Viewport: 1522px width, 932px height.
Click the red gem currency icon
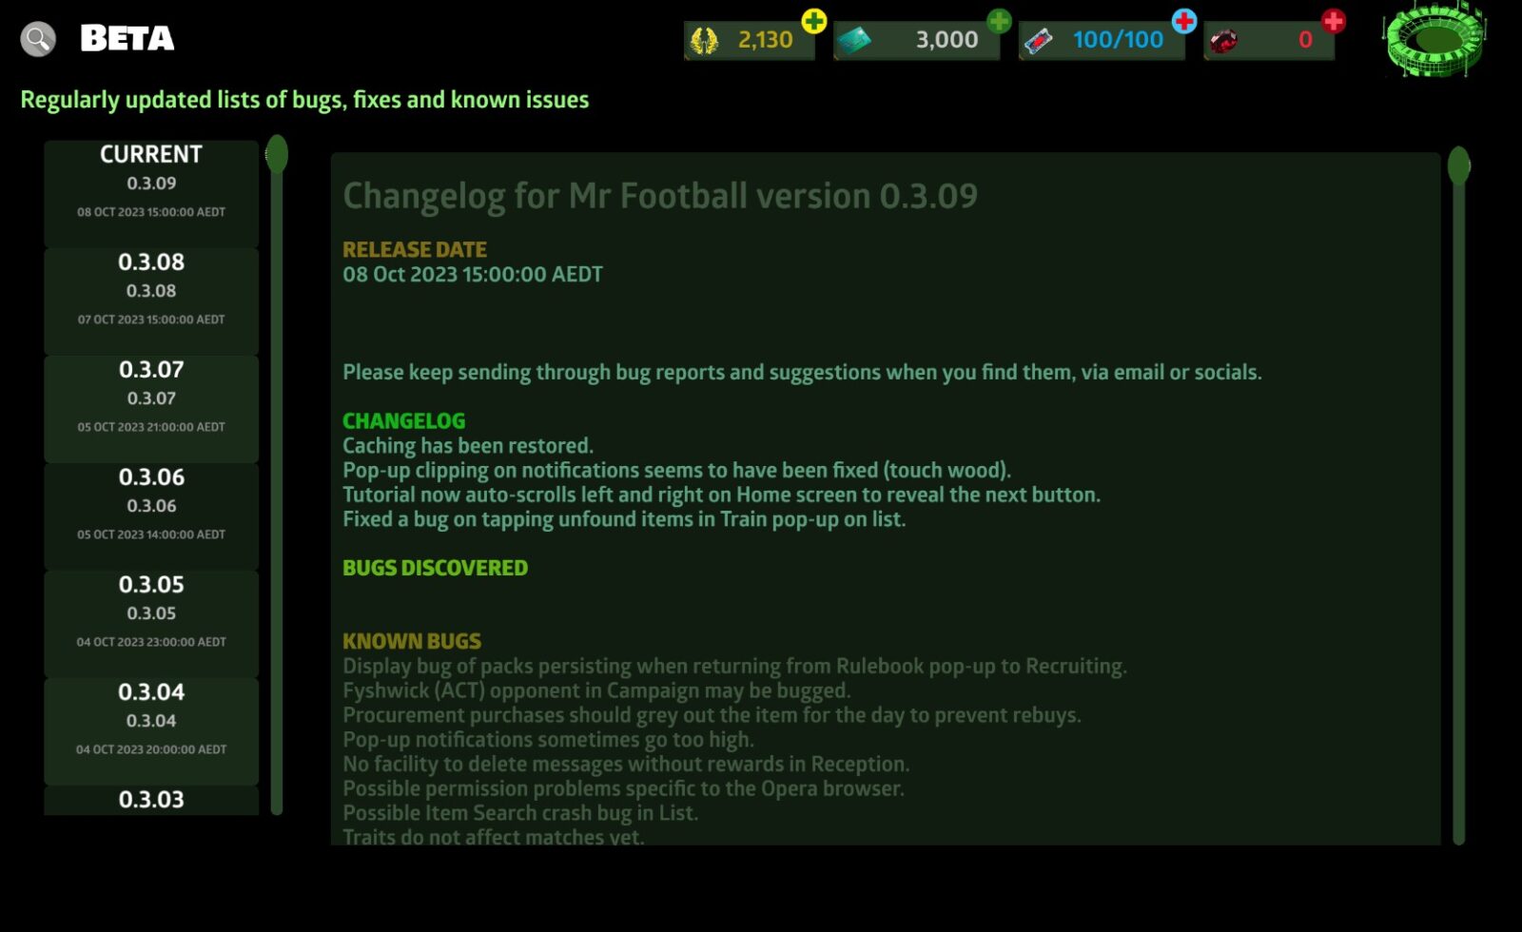[x=1223, y=41]
